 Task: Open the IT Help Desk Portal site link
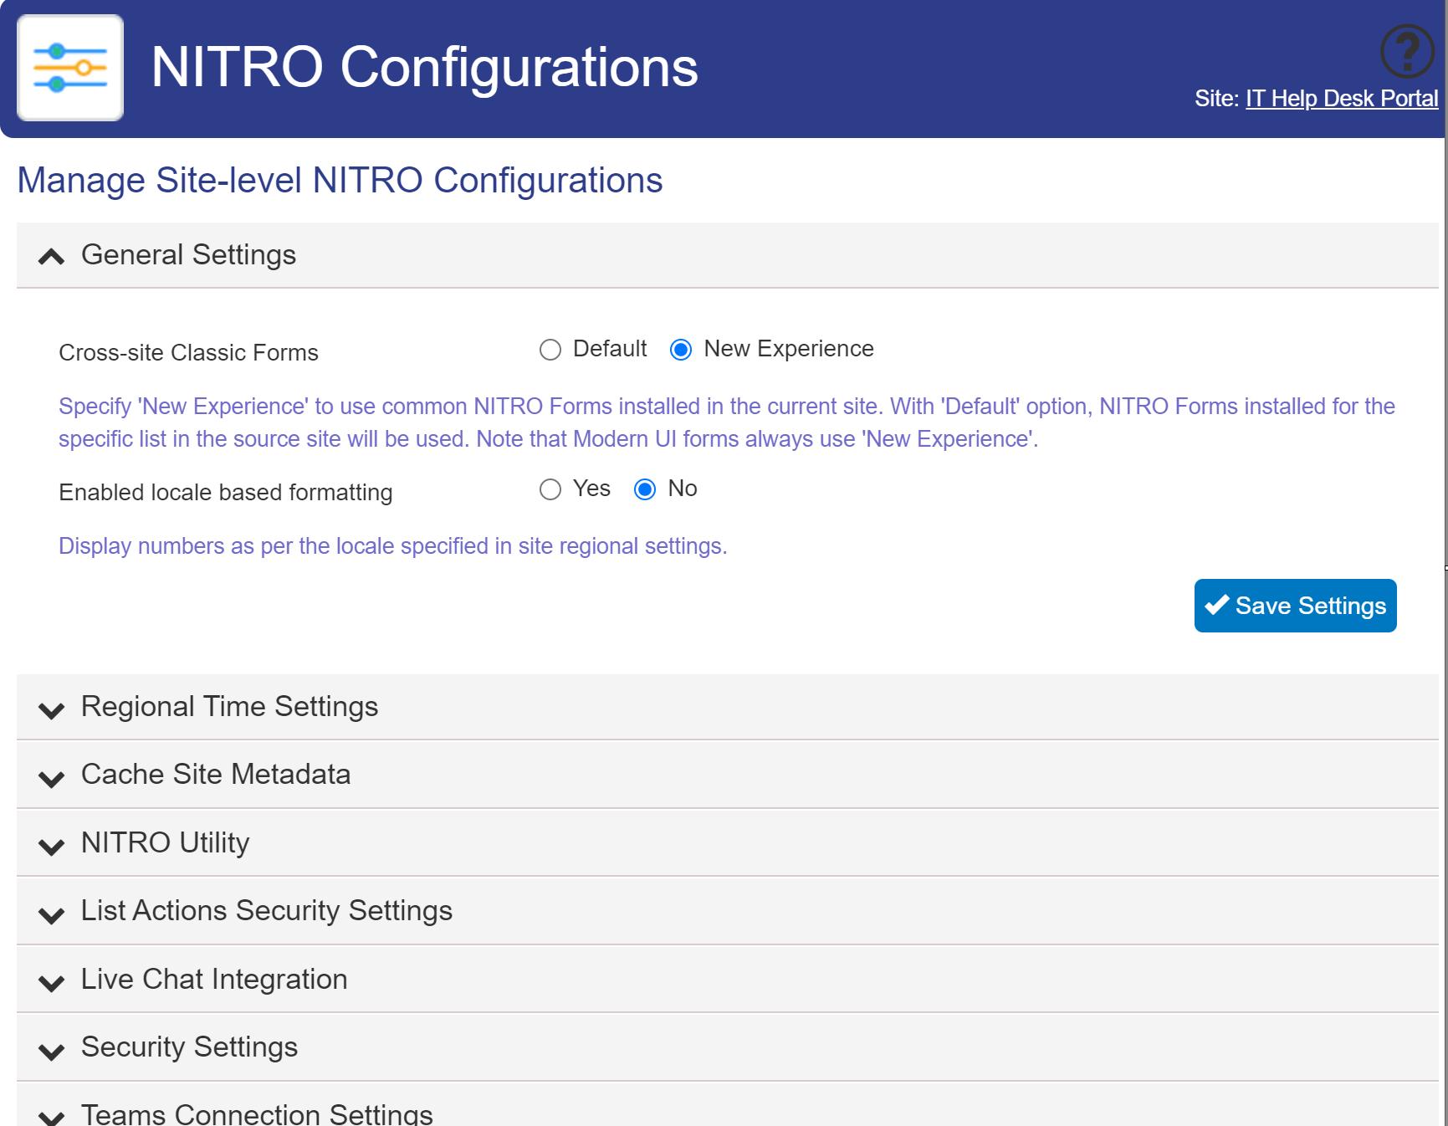click(x=1342, y=99)
